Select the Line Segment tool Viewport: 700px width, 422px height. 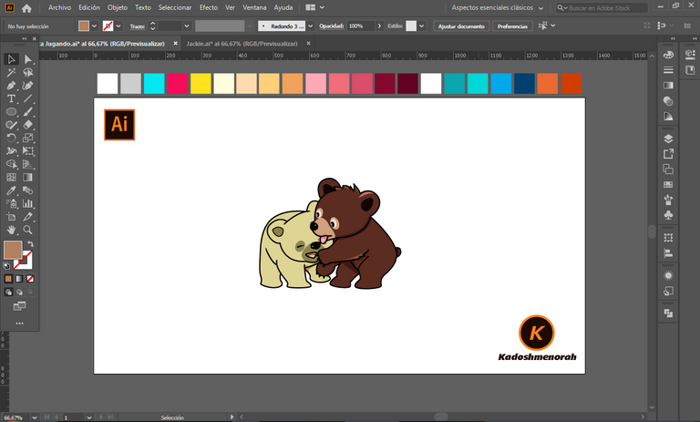click(27, 98)
